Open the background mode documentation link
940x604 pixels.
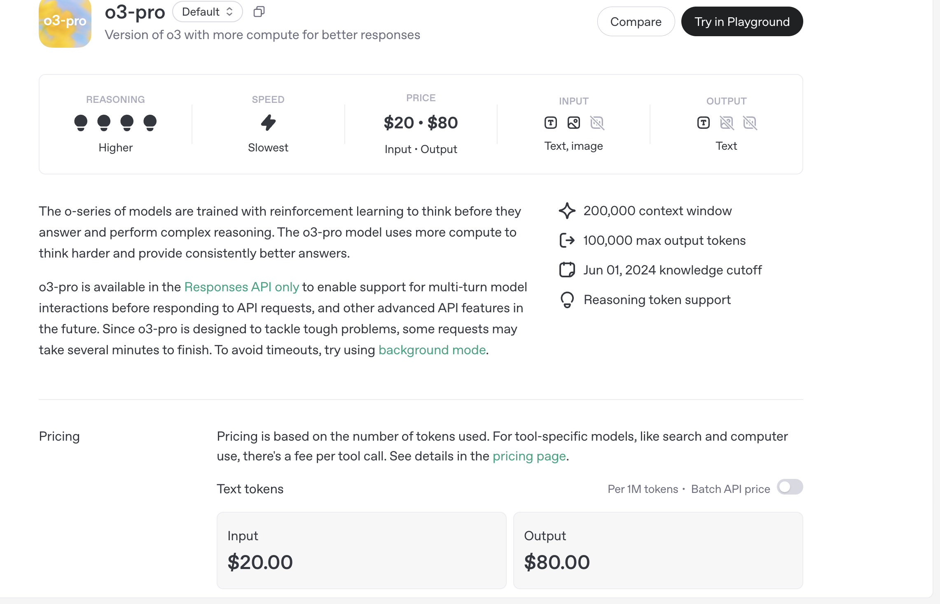point(432,350)
